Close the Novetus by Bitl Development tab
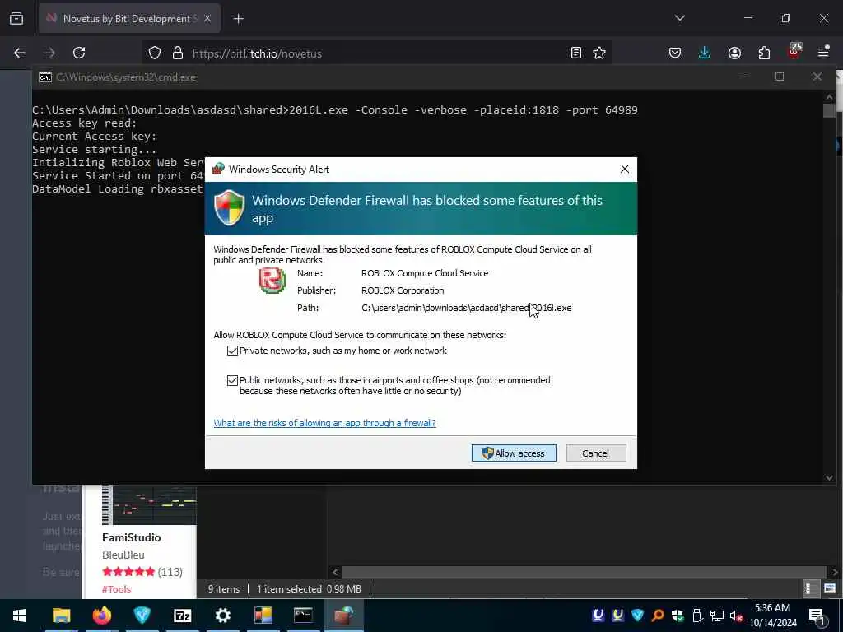843x632 pixels. click(207, 19)
